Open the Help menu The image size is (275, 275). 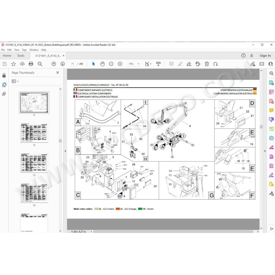pyautogui.click(x=44, y=50)
